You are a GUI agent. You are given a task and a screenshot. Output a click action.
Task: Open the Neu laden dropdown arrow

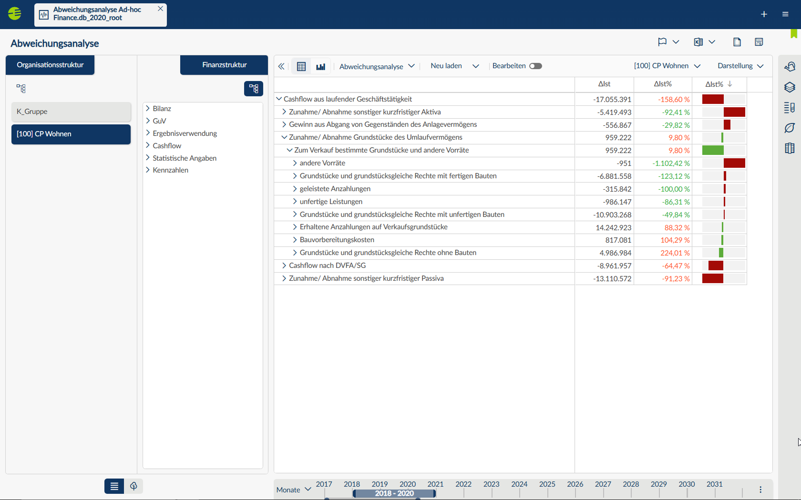click(x=476, y=66)
